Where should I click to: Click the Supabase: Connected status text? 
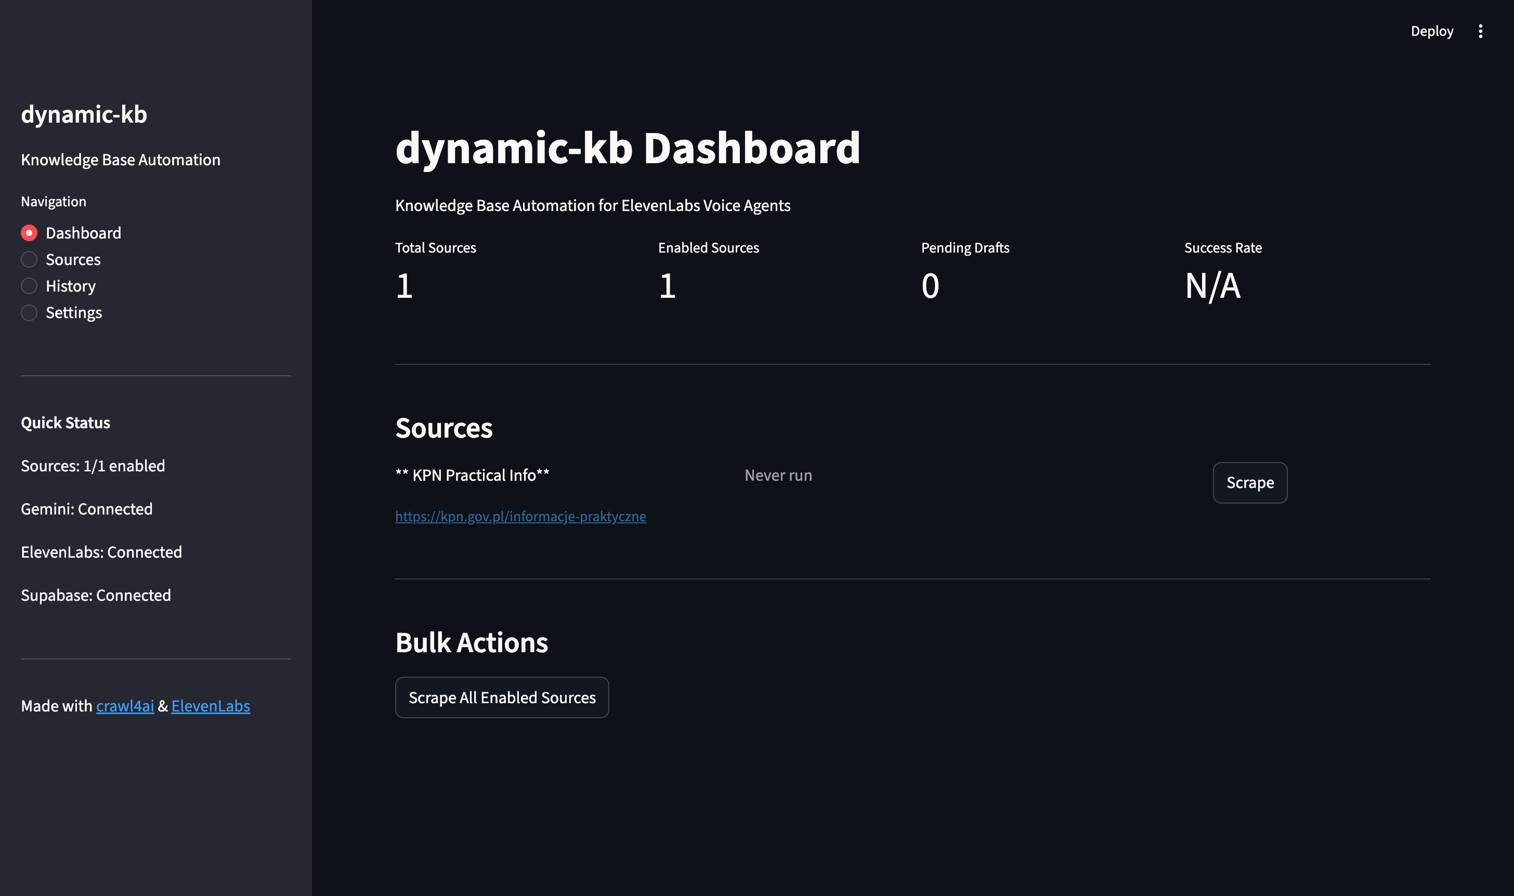(x=96, y=595)
